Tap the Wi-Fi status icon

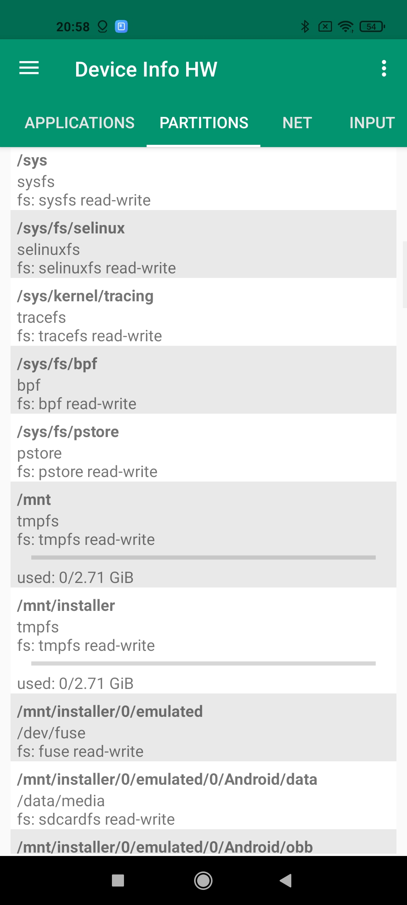coord(345,26)
